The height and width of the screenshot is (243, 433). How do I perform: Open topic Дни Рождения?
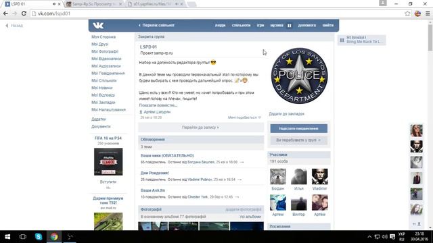click(155, 173)
